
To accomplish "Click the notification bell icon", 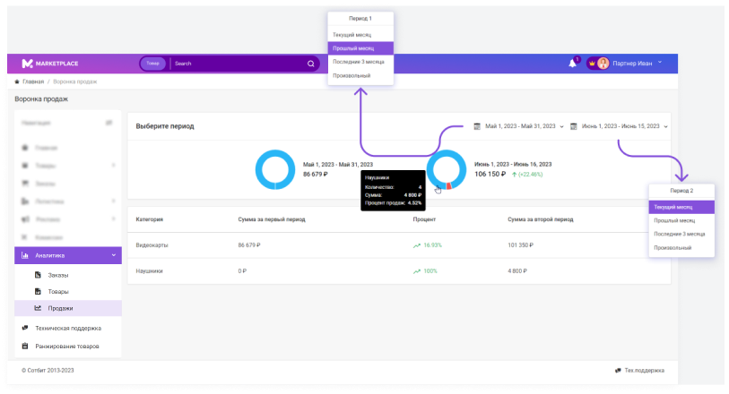I will [x=572, y=64].
